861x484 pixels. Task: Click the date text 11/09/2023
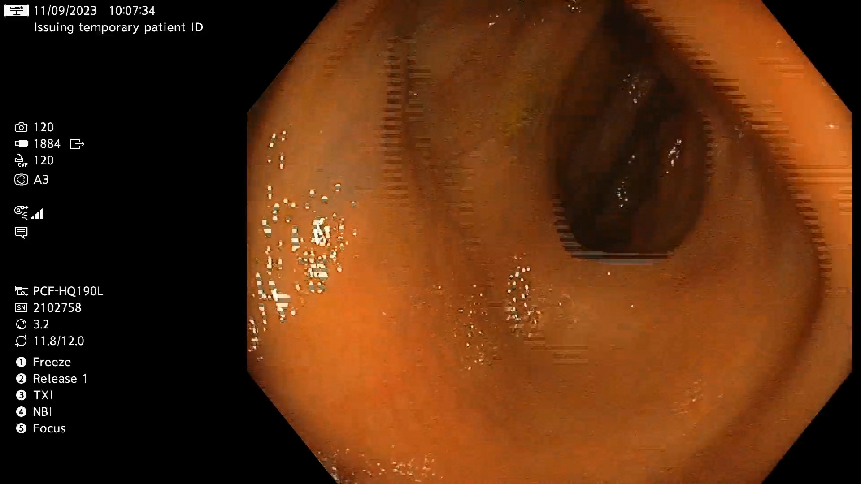pos(65,10)
